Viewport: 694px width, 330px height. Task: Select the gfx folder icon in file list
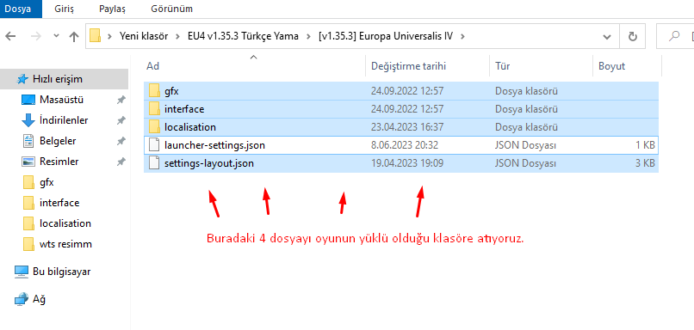click(x=154, y=90)
